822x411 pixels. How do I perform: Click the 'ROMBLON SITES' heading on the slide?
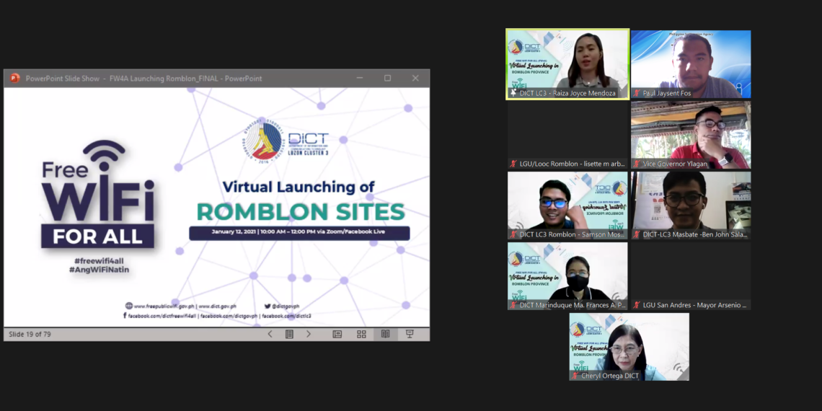pos(301,211)
